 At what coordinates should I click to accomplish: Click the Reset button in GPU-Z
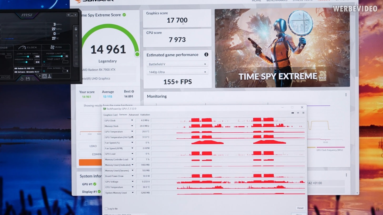[x=300, y=208]
